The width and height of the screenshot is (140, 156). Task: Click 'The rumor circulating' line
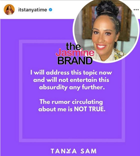click(71, 102)
